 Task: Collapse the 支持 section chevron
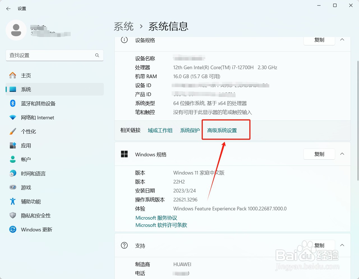[x=342, y=245]
